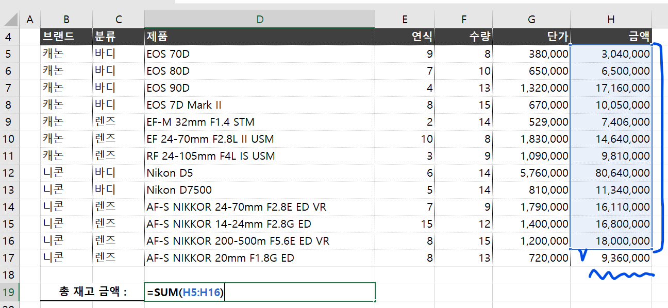This screenshot has width=668, height=308.
Task: Select cell 'RF 24-105mm F4L IS USM'
Action: (x=260, y=156)
